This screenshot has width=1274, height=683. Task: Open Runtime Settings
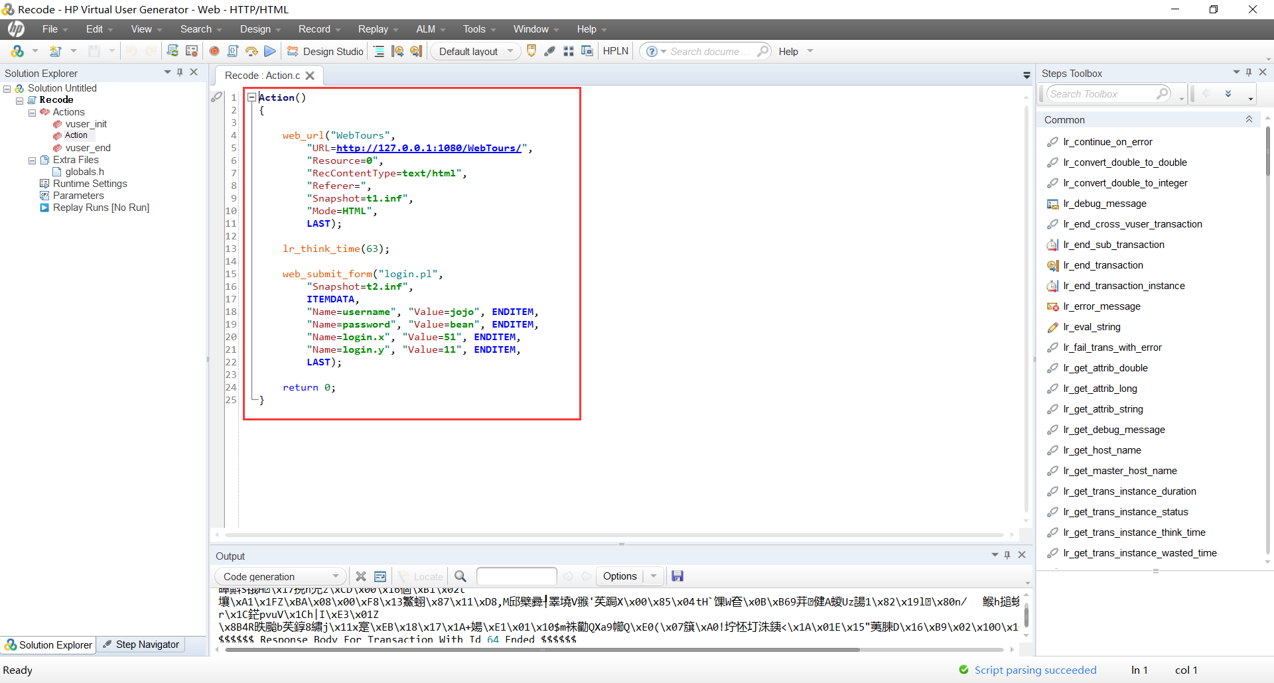point(90,184)
